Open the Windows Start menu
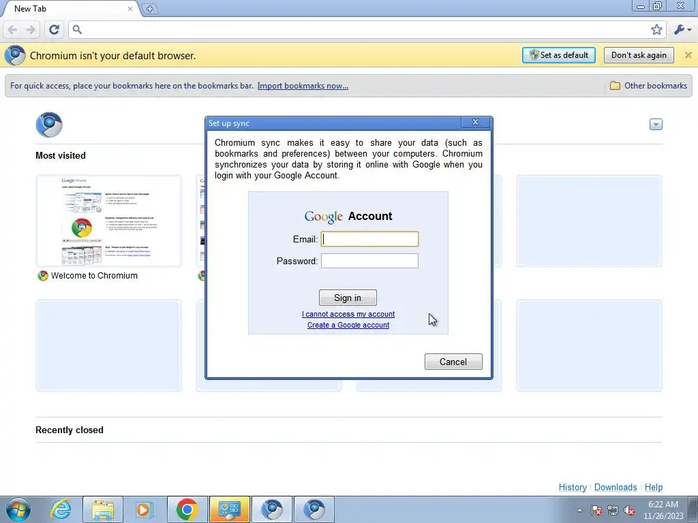Viewport: 698px width, 523px height. click(x=18, y=509)
